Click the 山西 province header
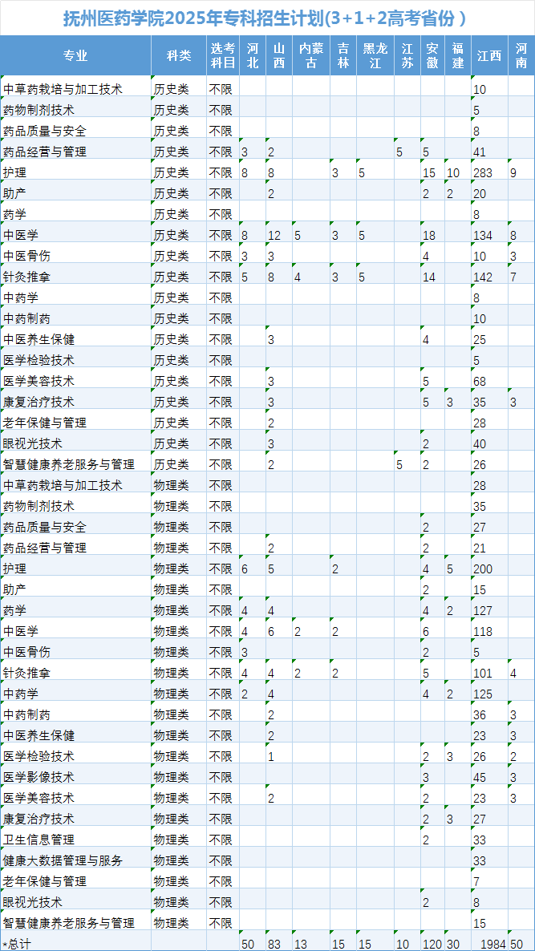Screen dimensions: 535x951 tap(279, 56)
